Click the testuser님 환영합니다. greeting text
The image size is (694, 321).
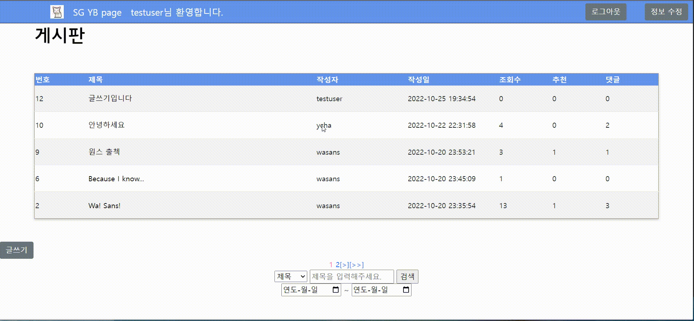[x=177, y=12]
